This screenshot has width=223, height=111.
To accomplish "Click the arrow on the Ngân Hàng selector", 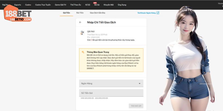I will point(139,83).
